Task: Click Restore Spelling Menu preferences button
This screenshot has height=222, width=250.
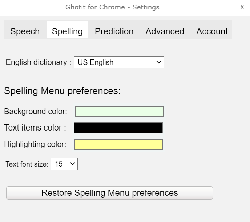Action: click(110, 193)
